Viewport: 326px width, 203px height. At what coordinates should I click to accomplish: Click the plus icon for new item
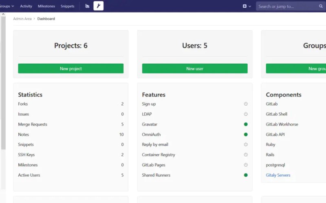click(245, 6)
